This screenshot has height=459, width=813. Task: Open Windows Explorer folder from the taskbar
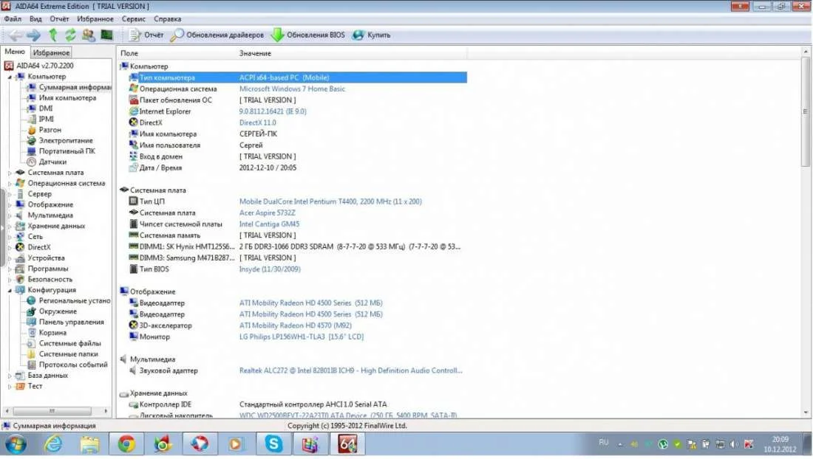89,444
